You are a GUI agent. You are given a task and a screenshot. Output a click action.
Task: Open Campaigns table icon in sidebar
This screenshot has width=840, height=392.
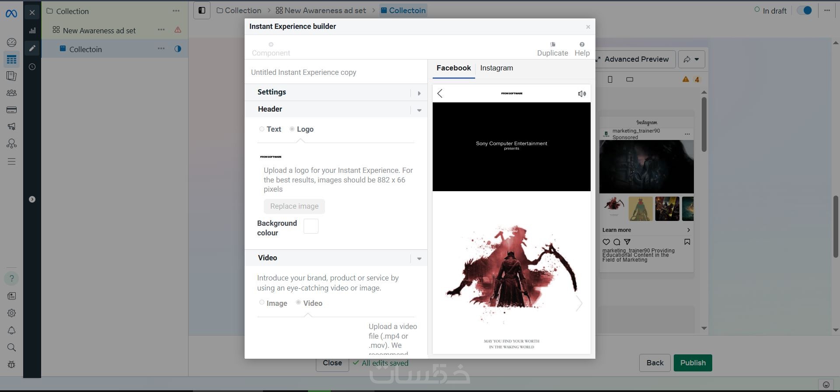click(11, 59)
